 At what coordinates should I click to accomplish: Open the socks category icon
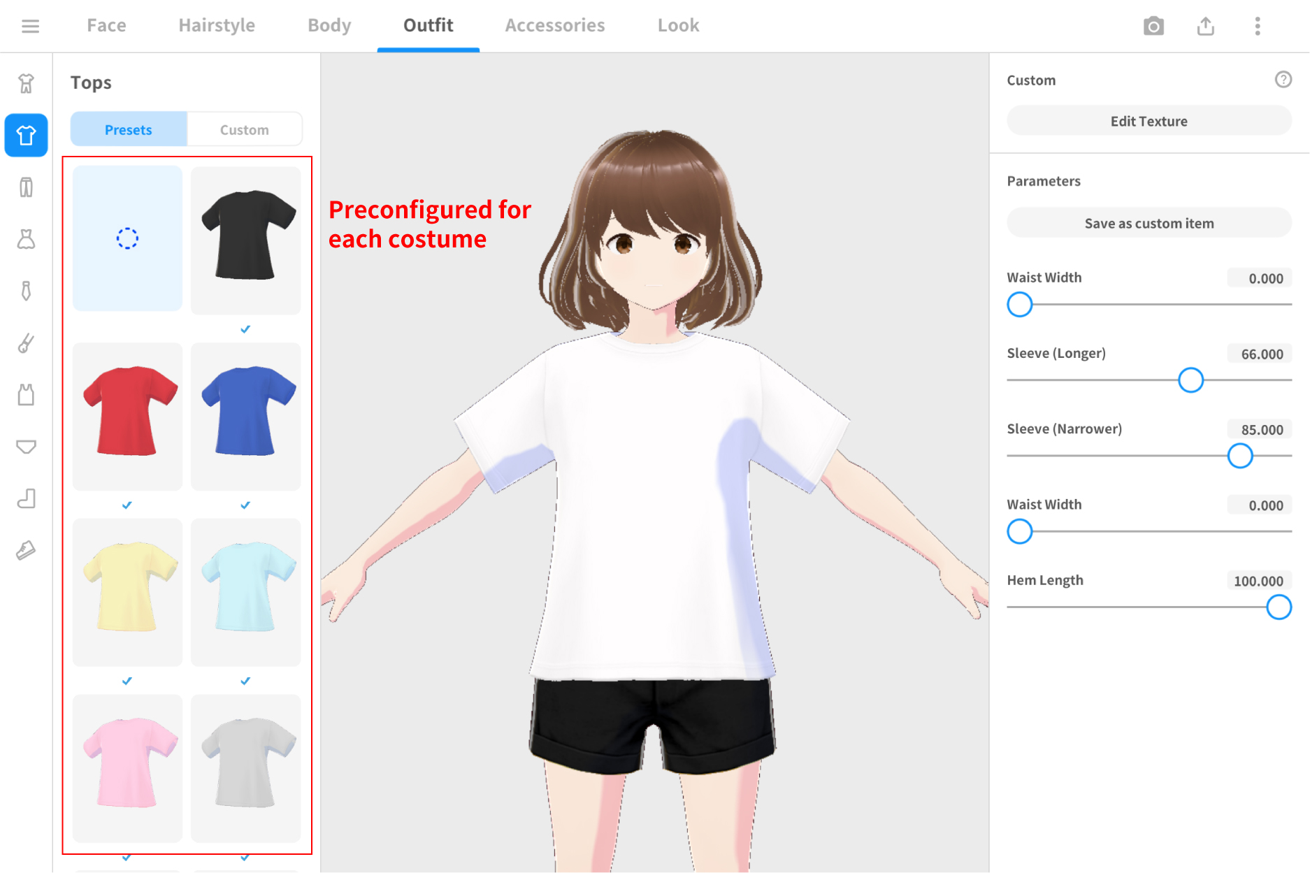[26, 498]
